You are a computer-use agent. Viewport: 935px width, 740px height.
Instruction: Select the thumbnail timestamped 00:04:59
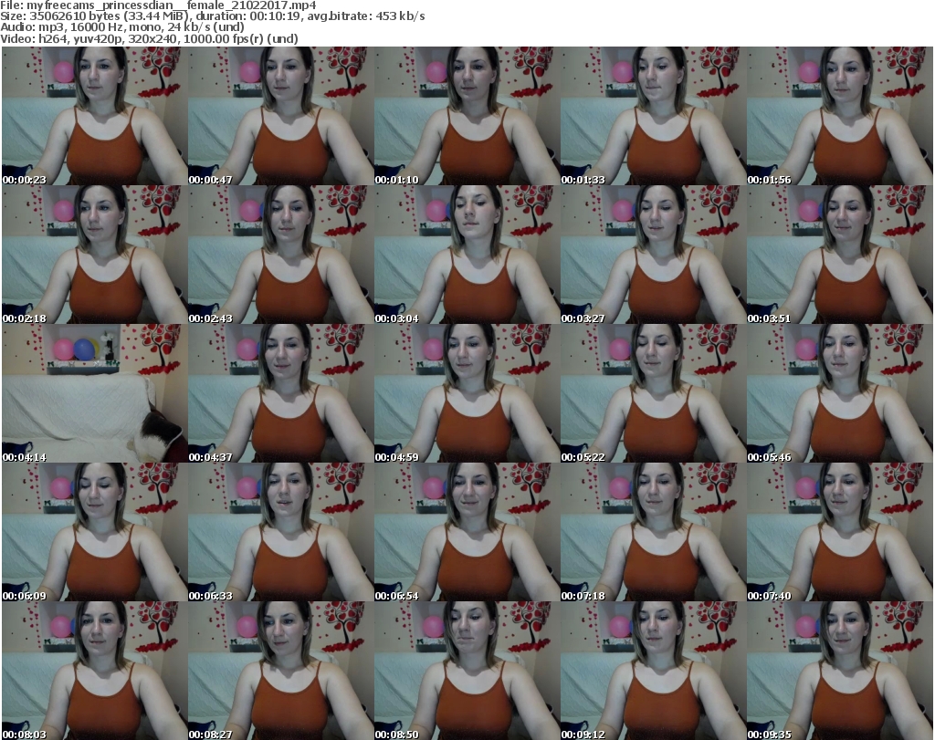[x=467, y=394]
